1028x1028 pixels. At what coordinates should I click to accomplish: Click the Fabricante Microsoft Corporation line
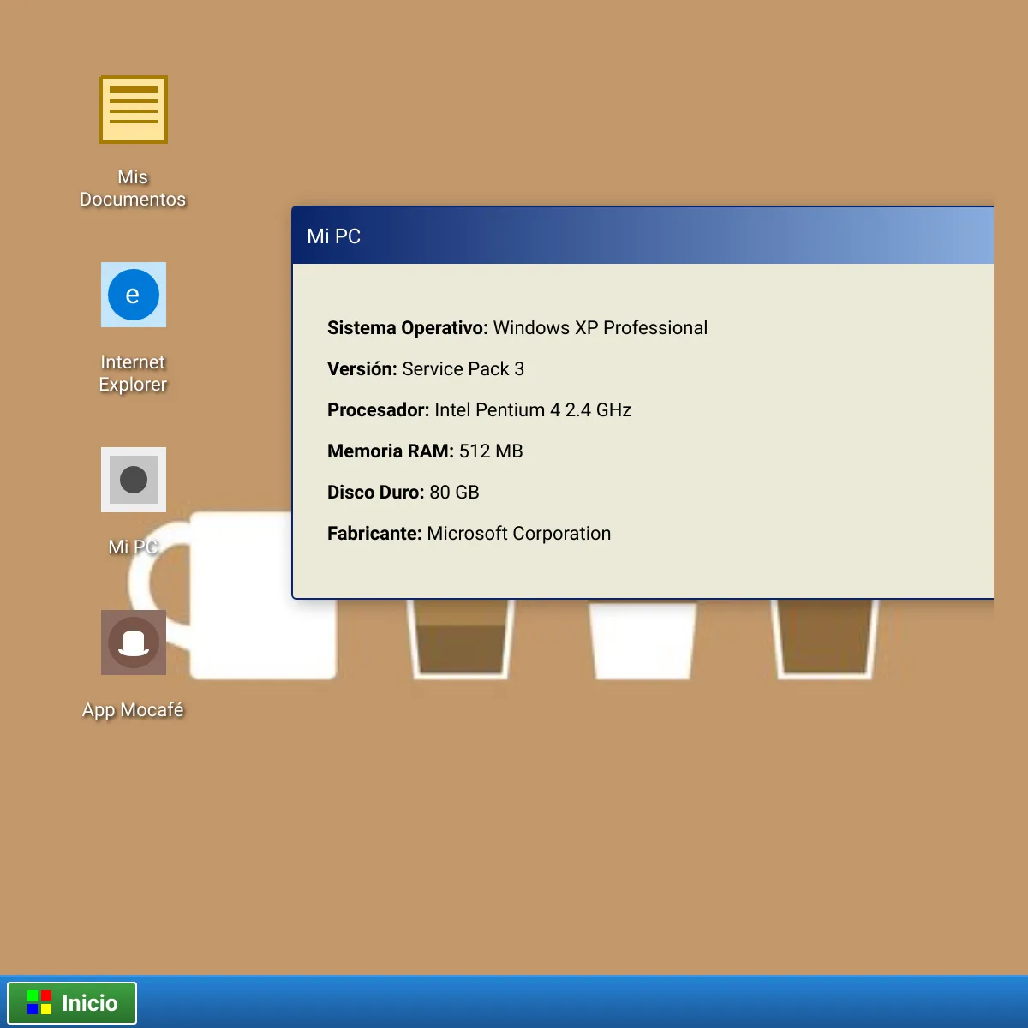(x=469, y=534)
